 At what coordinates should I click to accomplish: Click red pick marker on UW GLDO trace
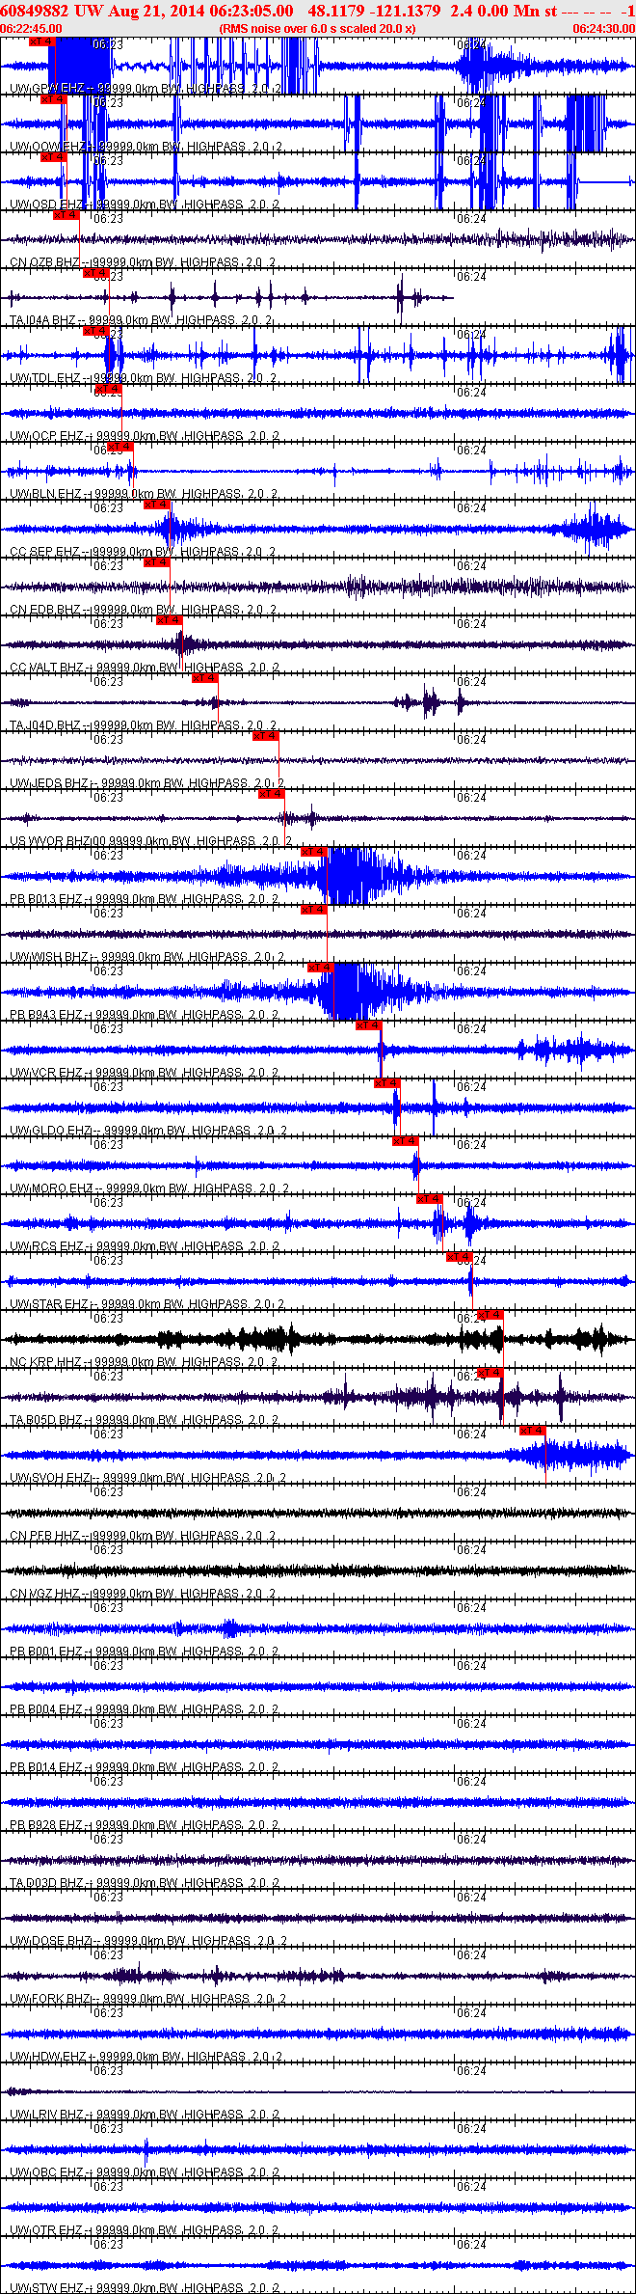[387, 1083]
